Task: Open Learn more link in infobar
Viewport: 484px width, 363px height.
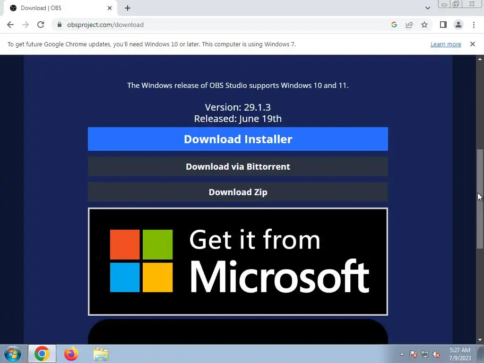Action: tap(446, 44)
